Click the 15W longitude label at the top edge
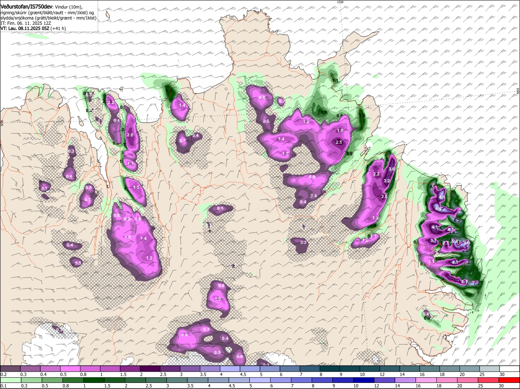This screenshot has width=520, height=389. tap(340, 2)
